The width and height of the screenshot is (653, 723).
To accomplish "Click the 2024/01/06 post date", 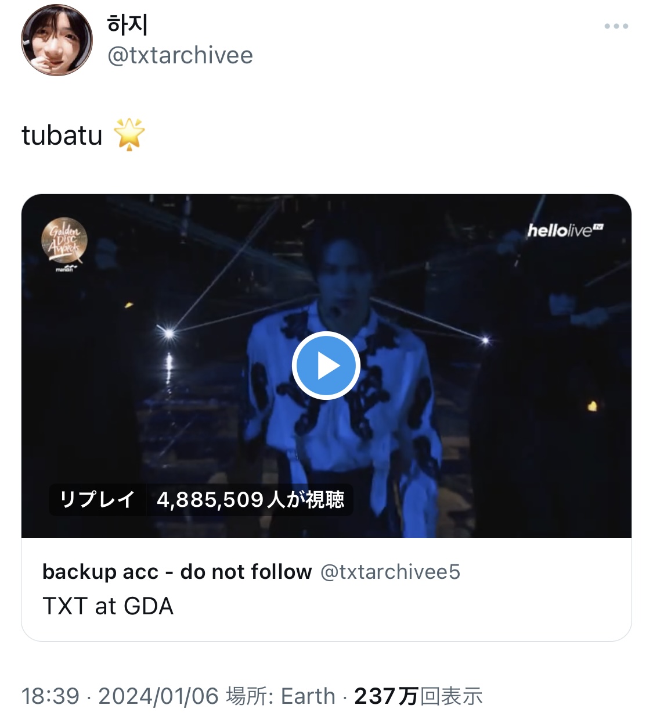I will [x=158, y=696].
